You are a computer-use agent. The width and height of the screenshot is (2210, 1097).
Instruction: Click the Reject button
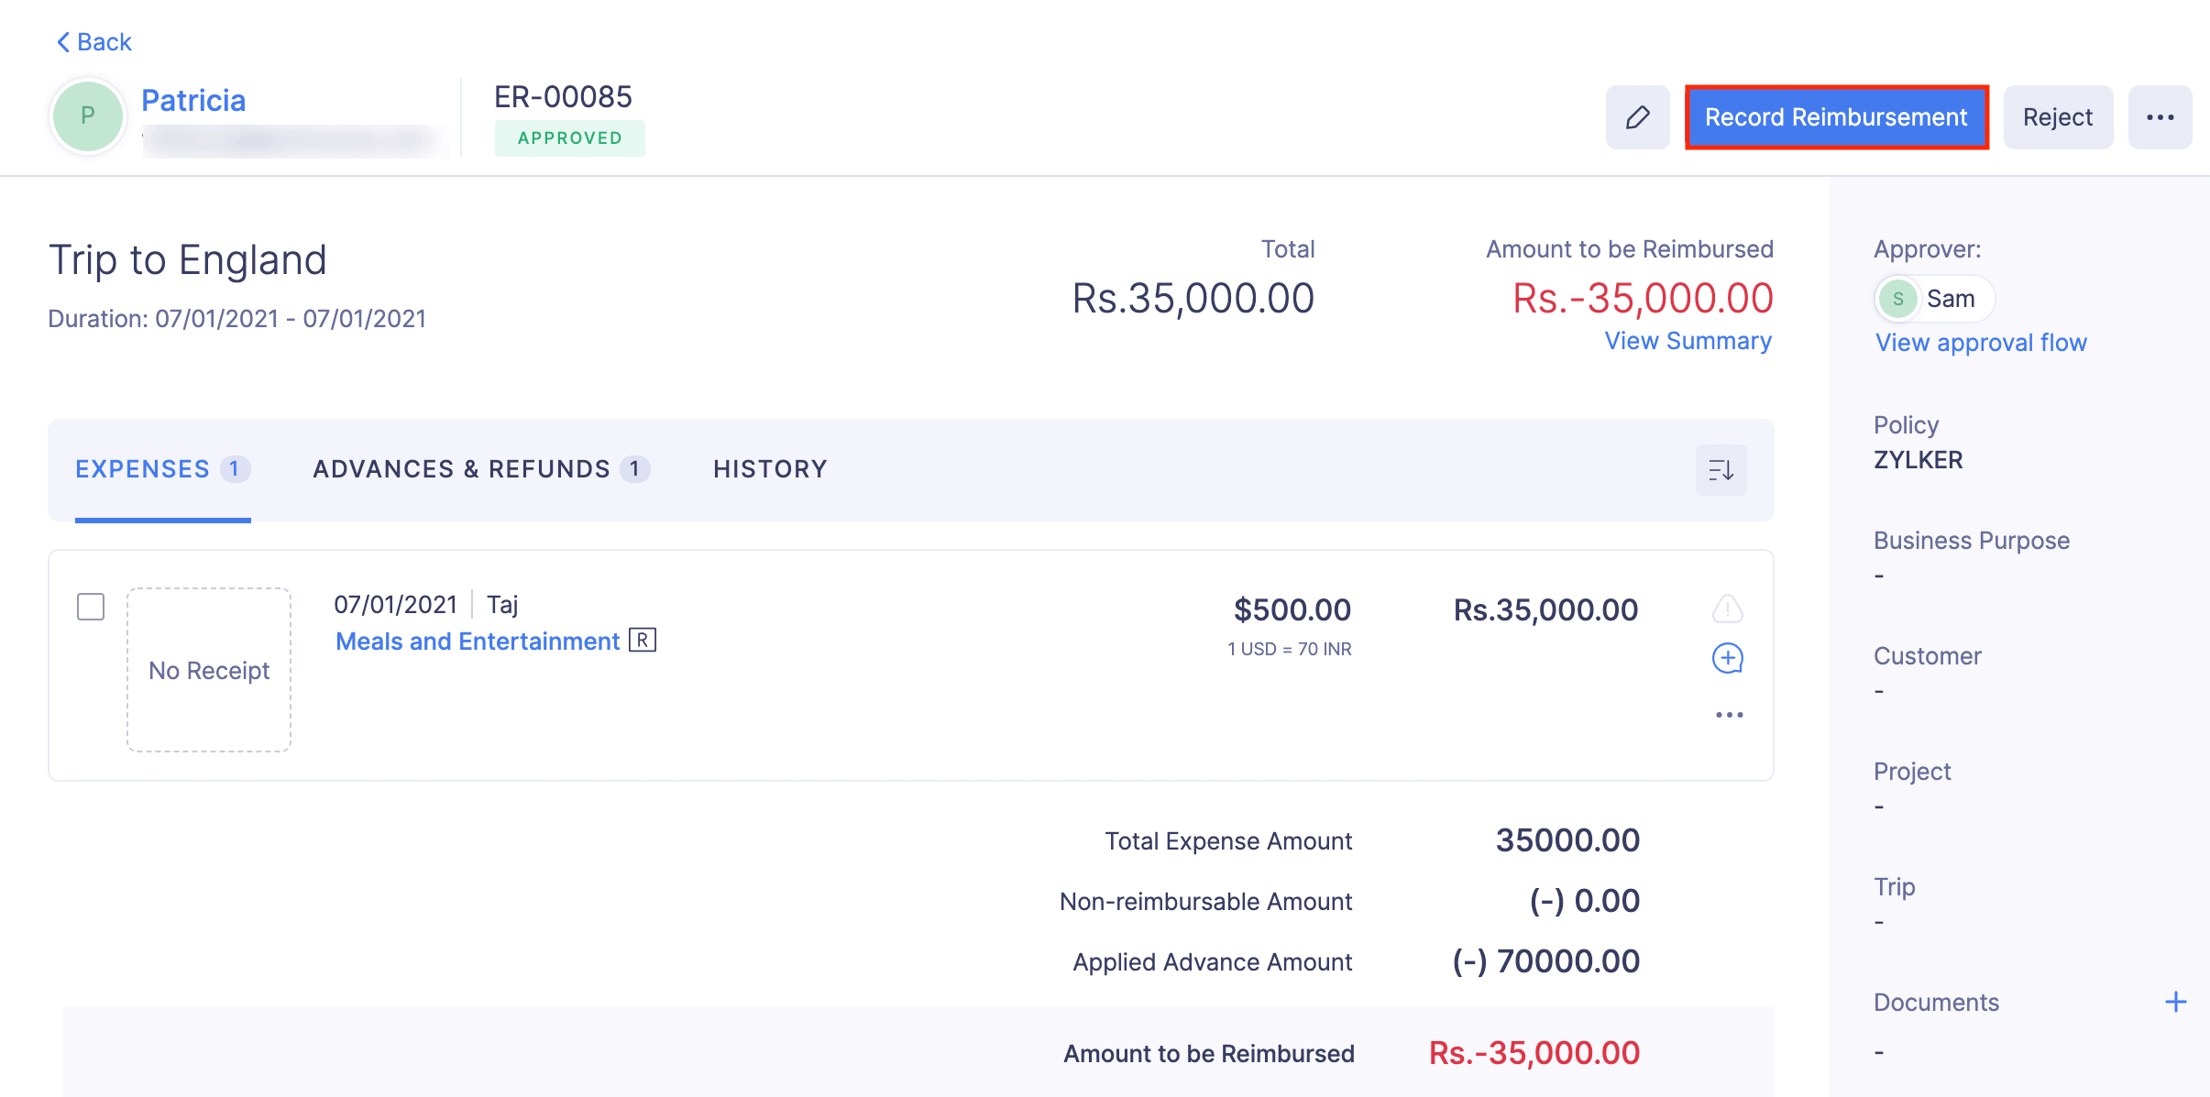tap(2058, 117)
